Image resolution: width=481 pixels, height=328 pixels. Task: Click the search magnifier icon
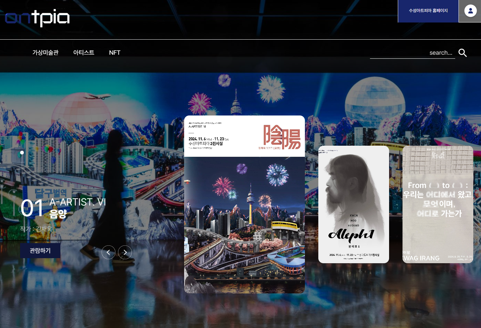coord(463,53)
